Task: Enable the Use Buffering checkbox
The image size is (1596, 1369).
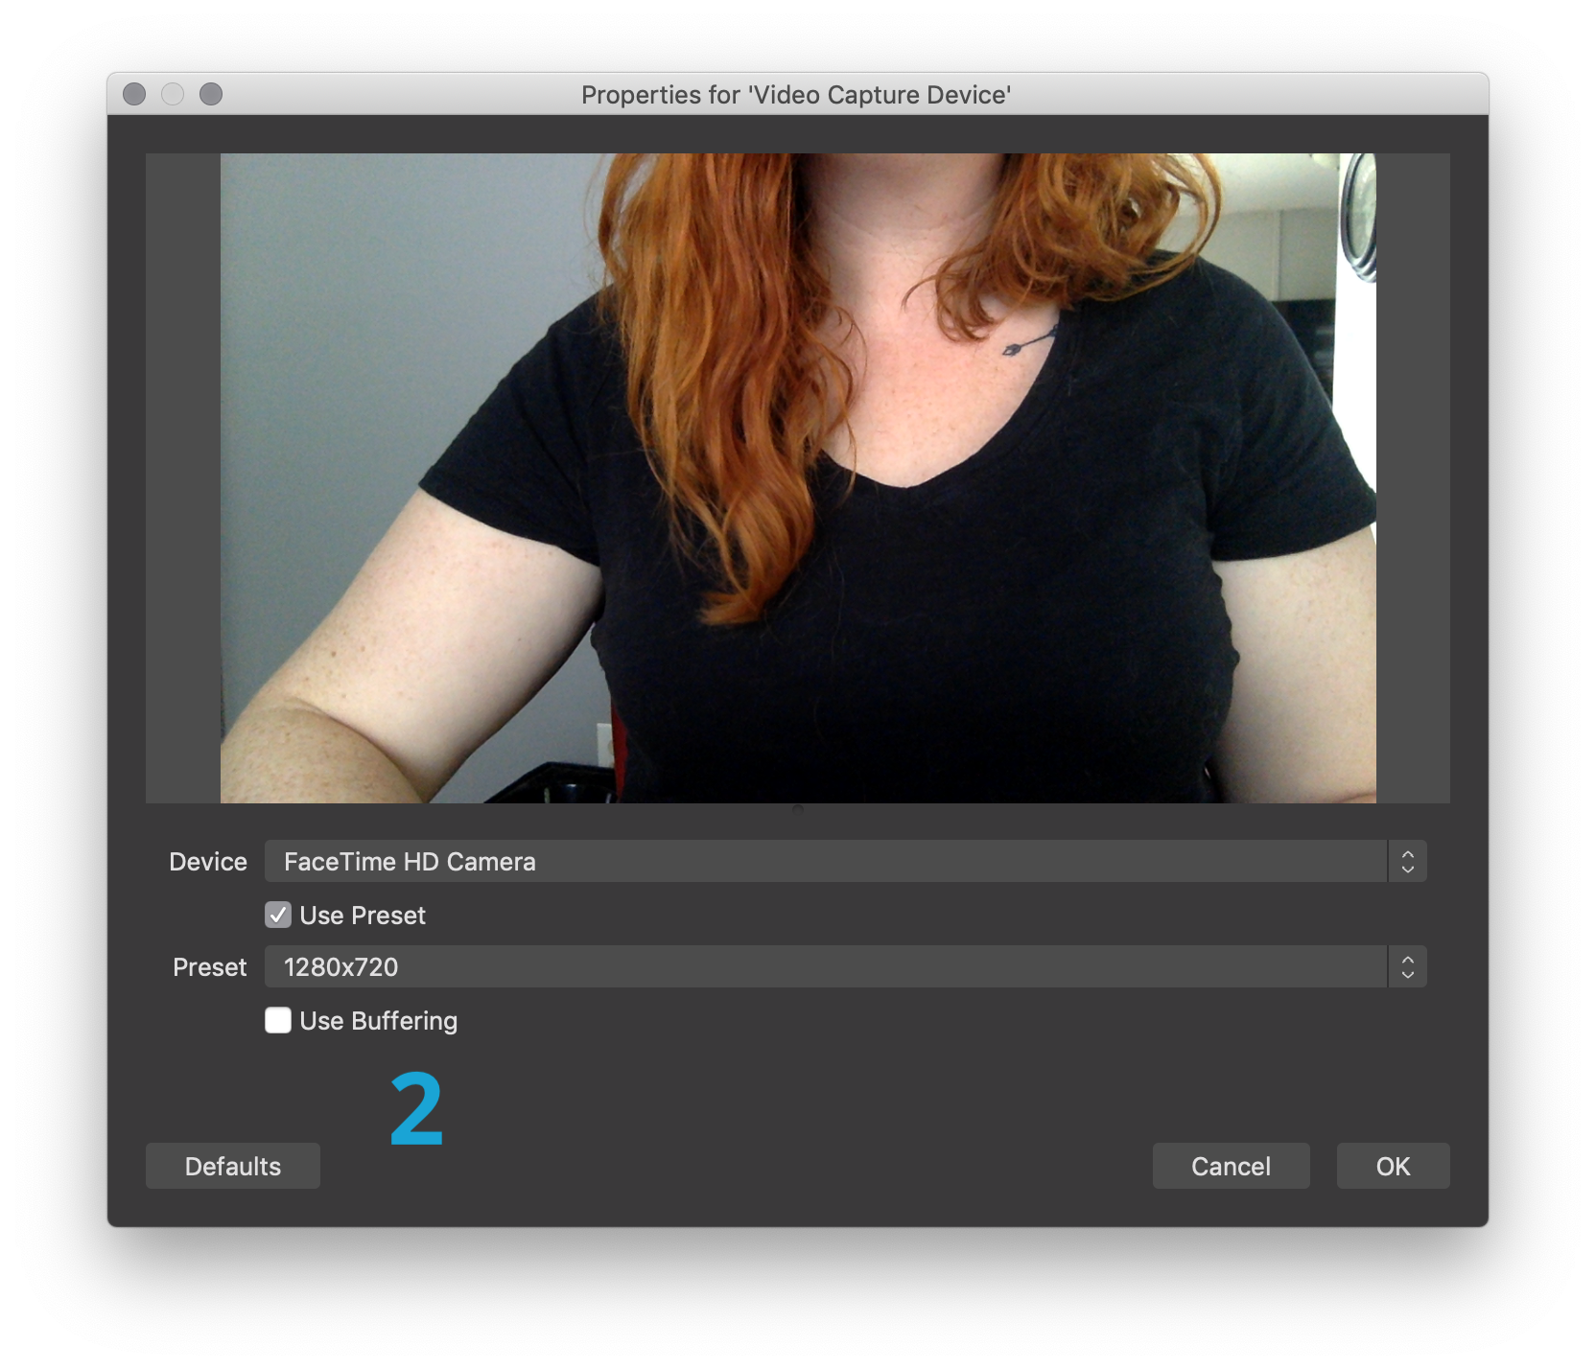Action: pos(278,1021)
